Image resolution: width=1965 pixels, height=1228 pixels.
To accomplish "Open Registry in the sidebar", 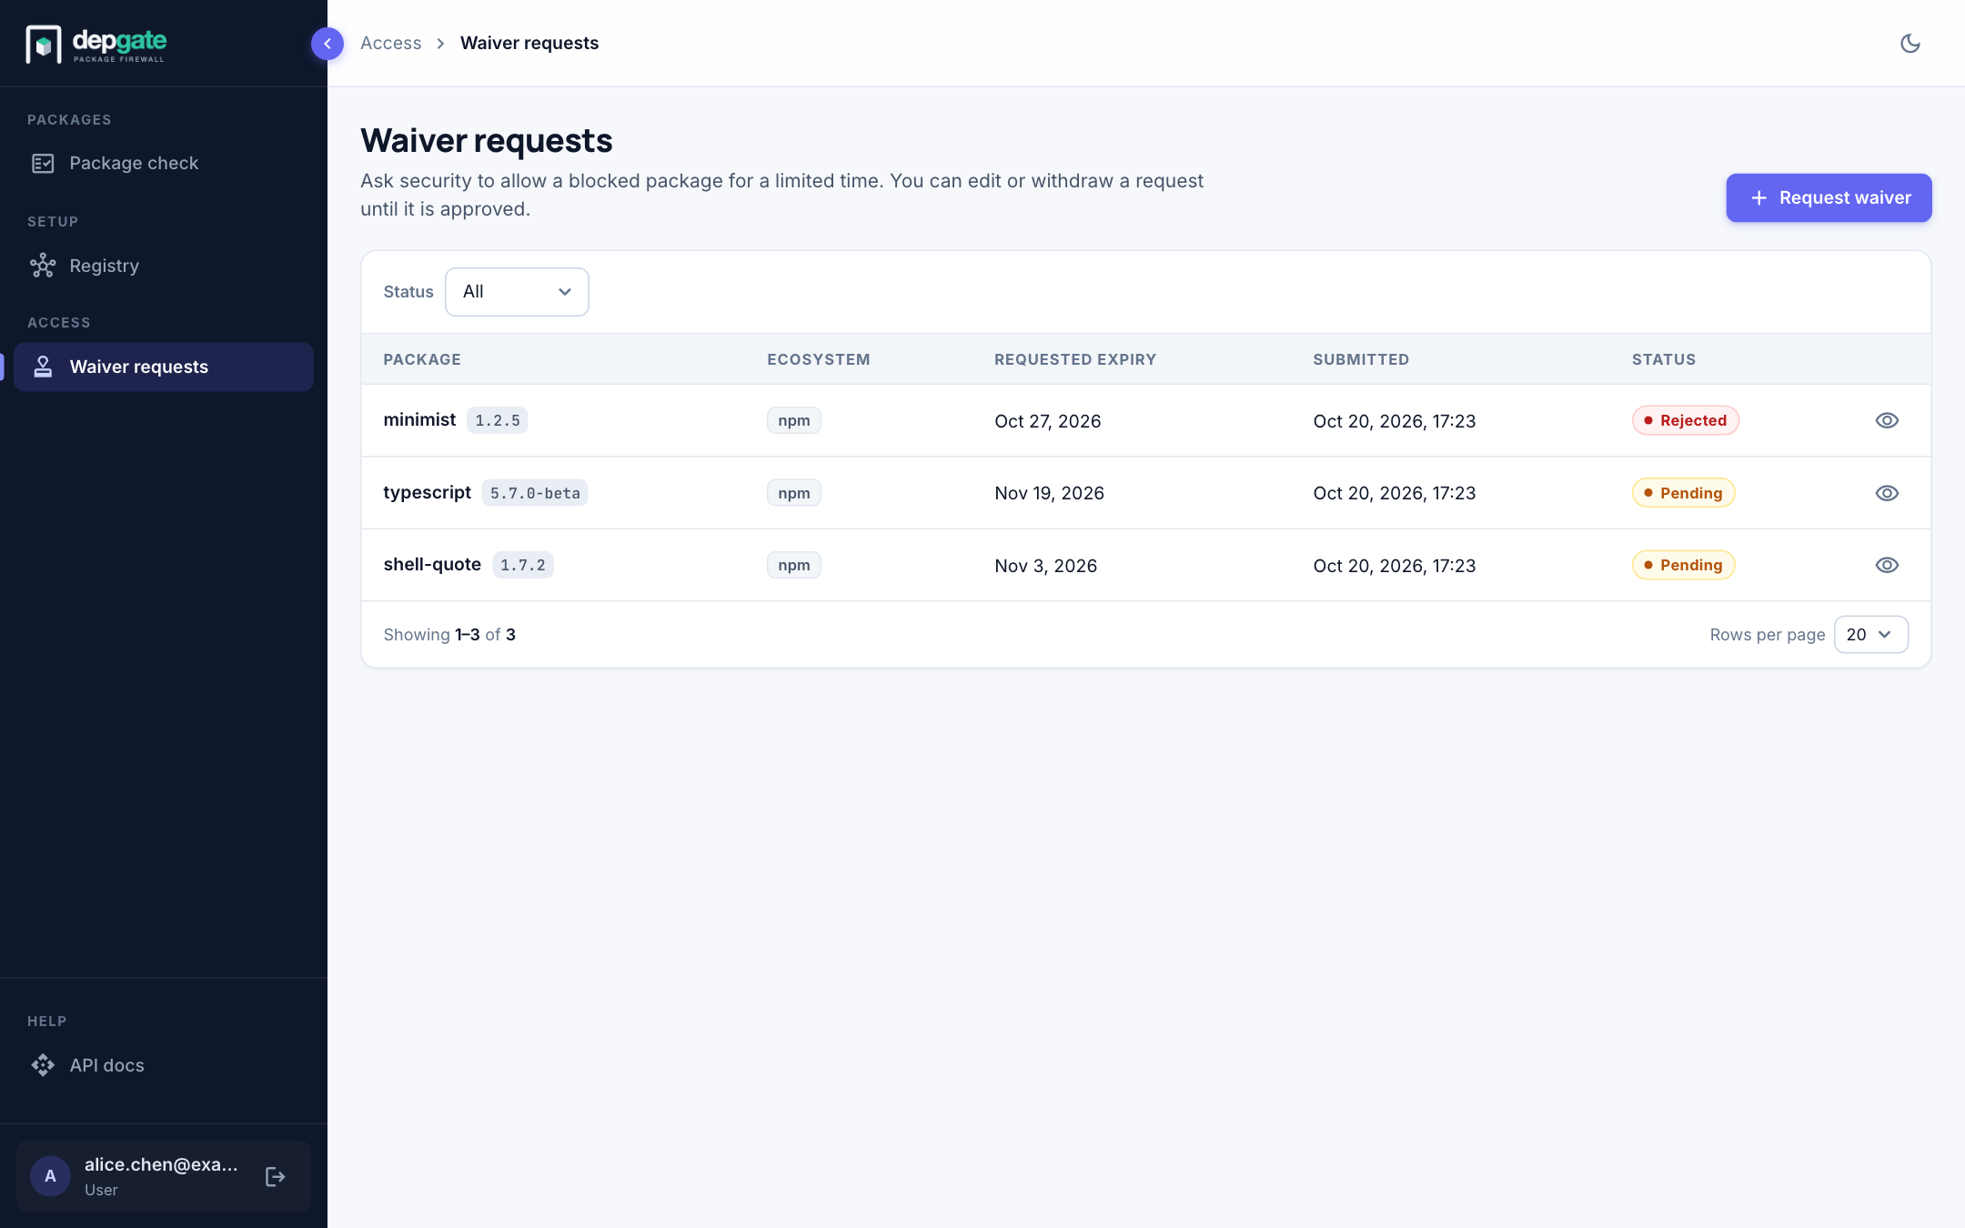I will (164, 266).
